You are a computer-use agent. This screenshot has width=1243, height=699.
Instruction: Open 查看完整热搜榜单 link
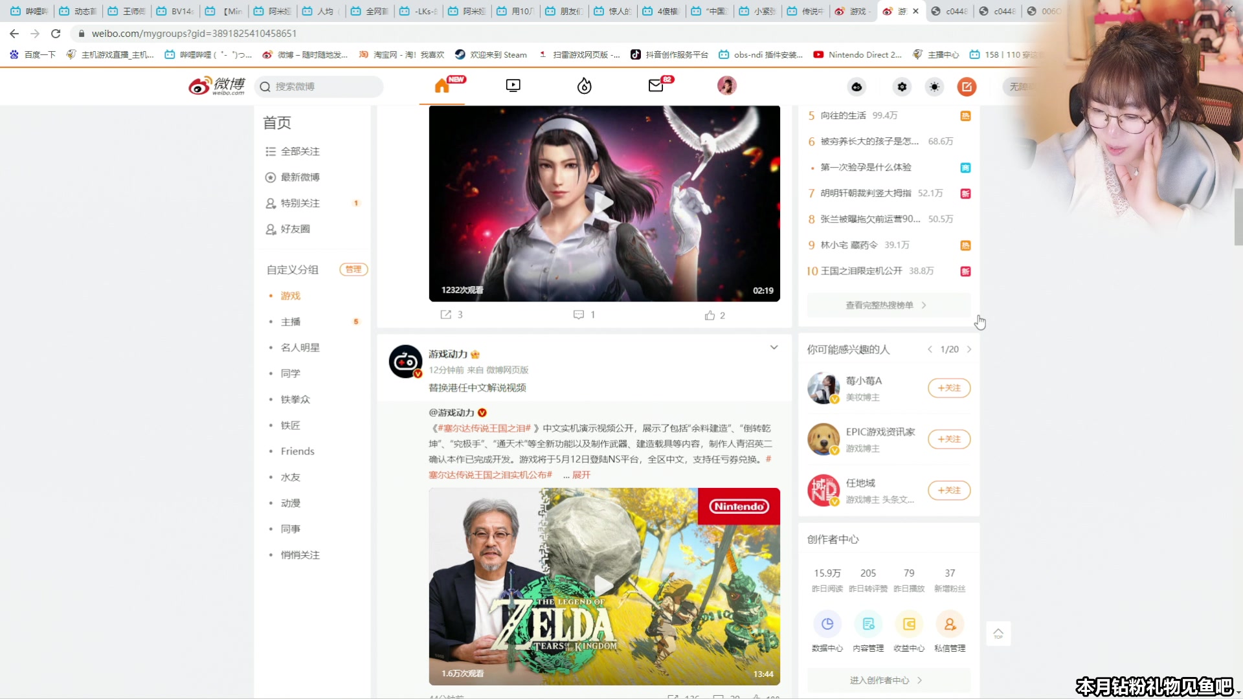[x=888, y=305]
